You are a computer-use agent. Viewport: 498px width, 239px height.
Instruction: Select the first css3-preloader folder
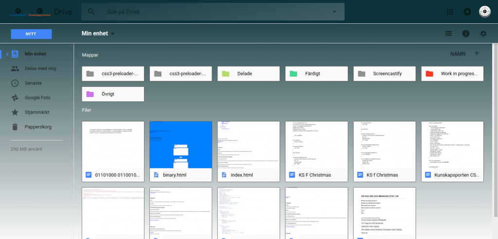point(113,74)
